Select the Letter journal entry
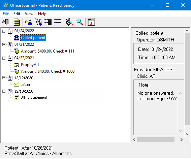191x159 pixels. pyautogui.click(x=26, y=85)
